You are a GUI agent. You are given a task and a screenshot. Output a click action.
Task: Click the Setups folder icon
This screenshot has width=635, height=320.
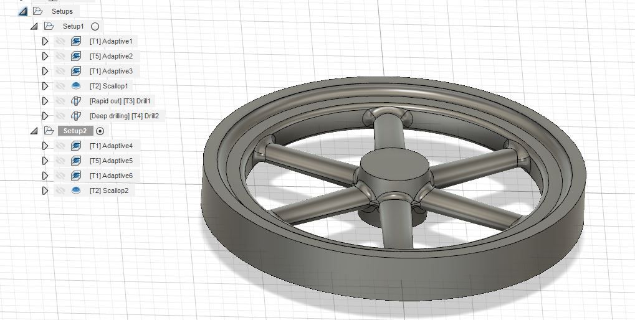[x=37, y=11]
